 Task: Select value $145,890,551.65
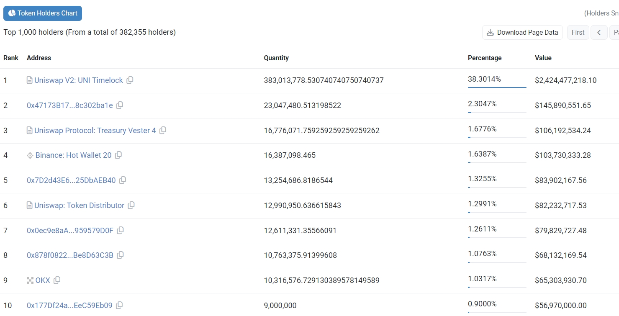(x=562, y=105)
